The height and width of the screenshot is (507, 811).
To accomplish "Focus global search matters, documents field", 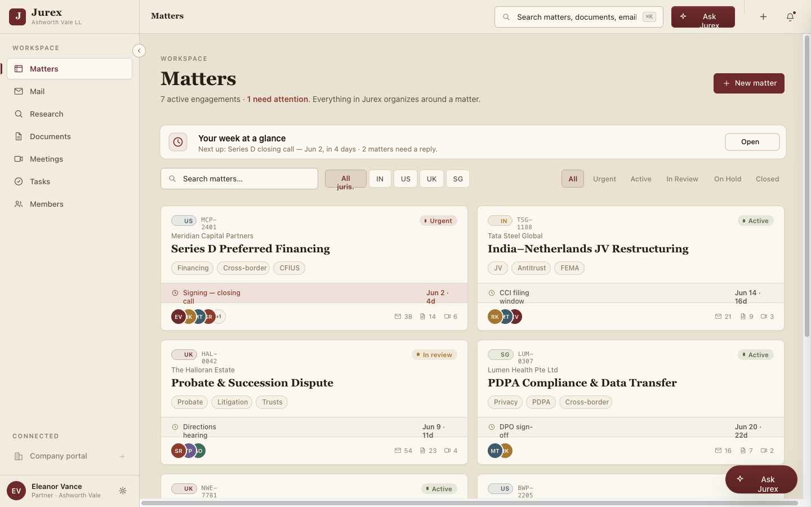I will coord(578,17).
